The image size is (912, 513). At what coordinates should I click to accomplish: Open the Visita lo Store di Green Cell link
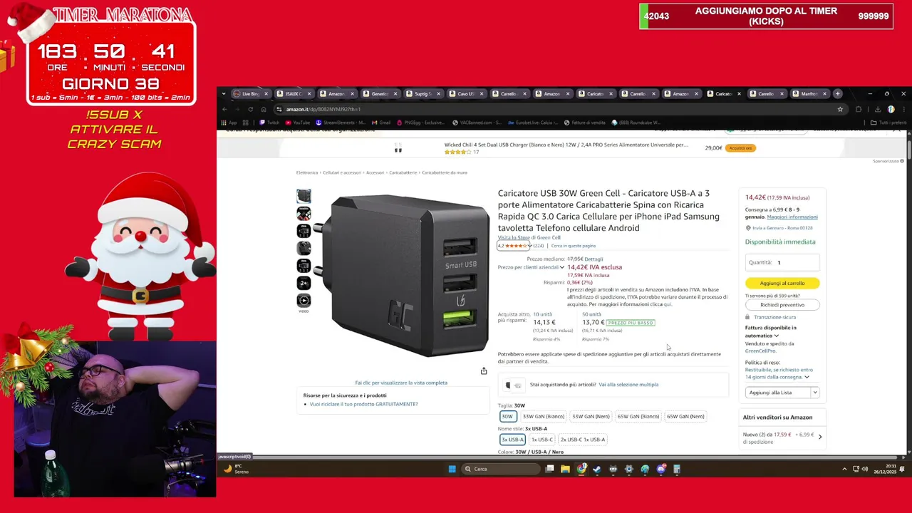pos(529,237)
